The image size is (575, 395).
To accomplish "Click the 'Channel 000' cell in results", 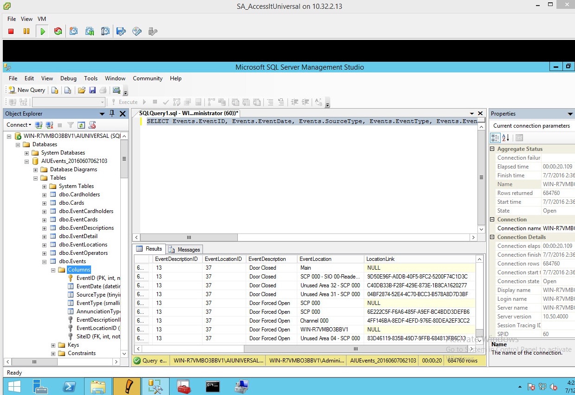I will pyautogui.click(x=330, y=321).
